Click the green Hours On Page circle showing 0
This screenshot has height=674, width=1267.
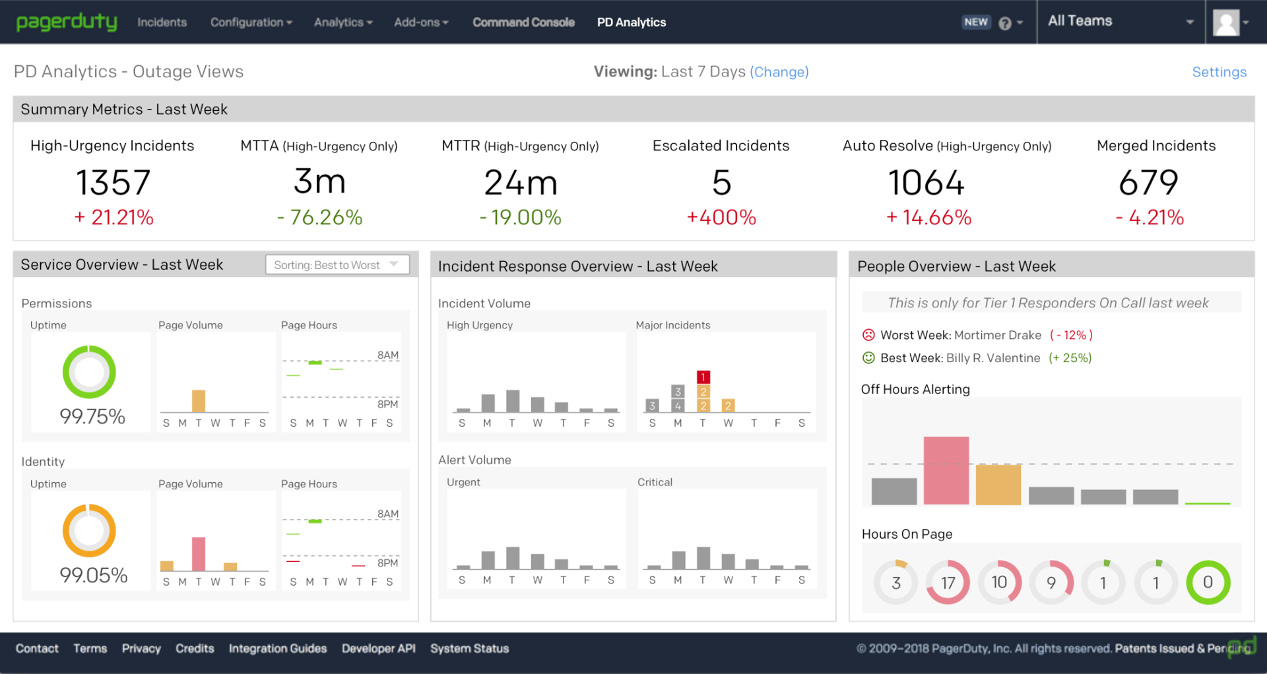1208,582
